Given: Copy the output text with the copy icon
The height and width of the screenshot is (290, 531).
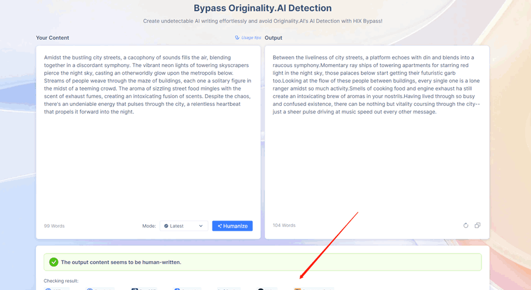Looking at the screenshot, I should coord(477,225).
